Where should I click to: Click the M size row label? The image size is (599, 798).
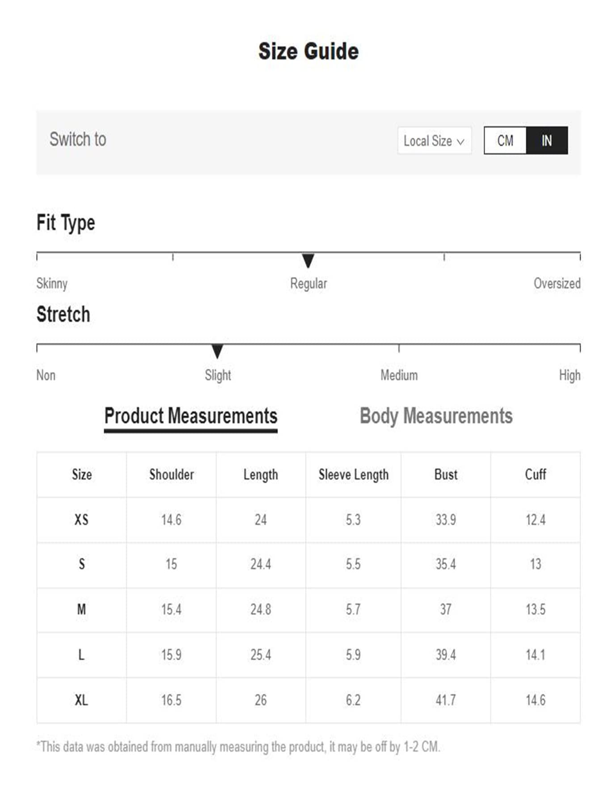[81, 609]
